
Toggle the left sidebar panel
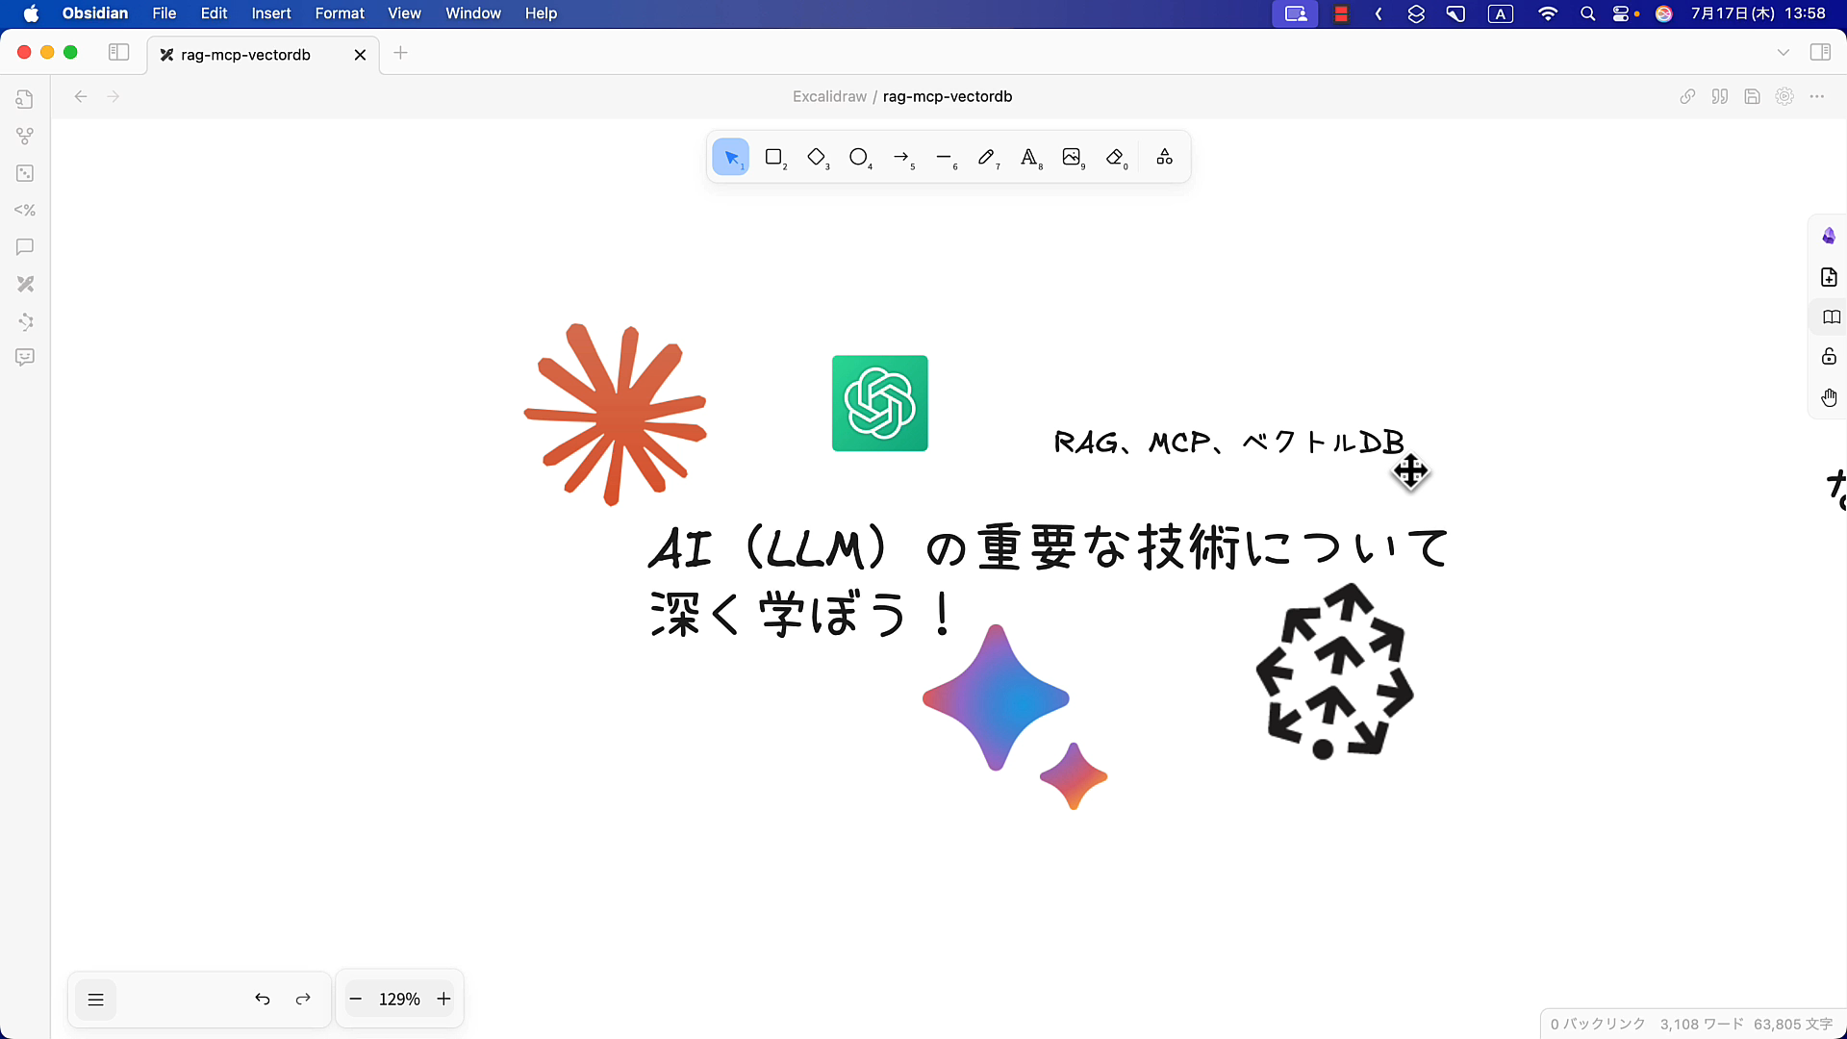[118, 53]
